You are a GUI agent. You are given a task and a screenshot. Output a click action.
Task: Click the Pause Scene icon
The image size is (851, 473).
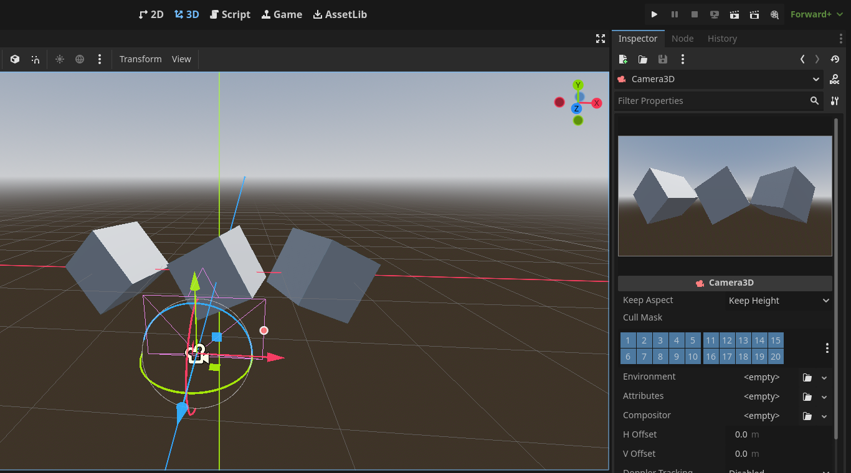pos(674,14)
